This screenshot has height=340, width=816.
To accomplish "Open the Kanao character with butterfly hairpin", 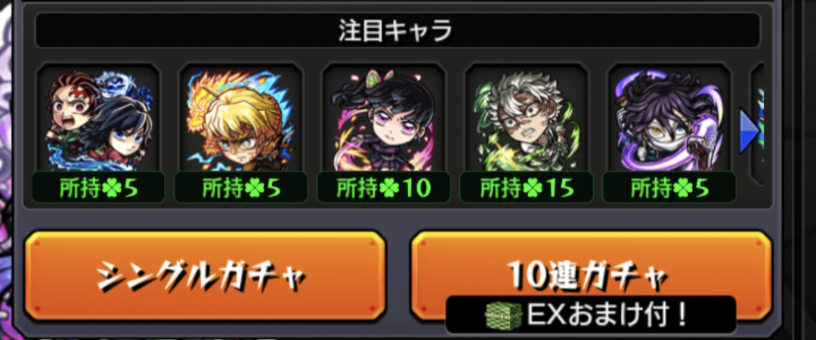I will pos(384,118).
